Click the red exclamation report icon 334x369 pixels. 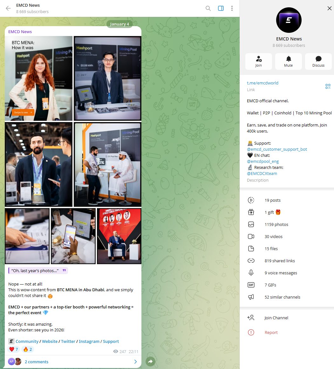[x=251, y=333]
